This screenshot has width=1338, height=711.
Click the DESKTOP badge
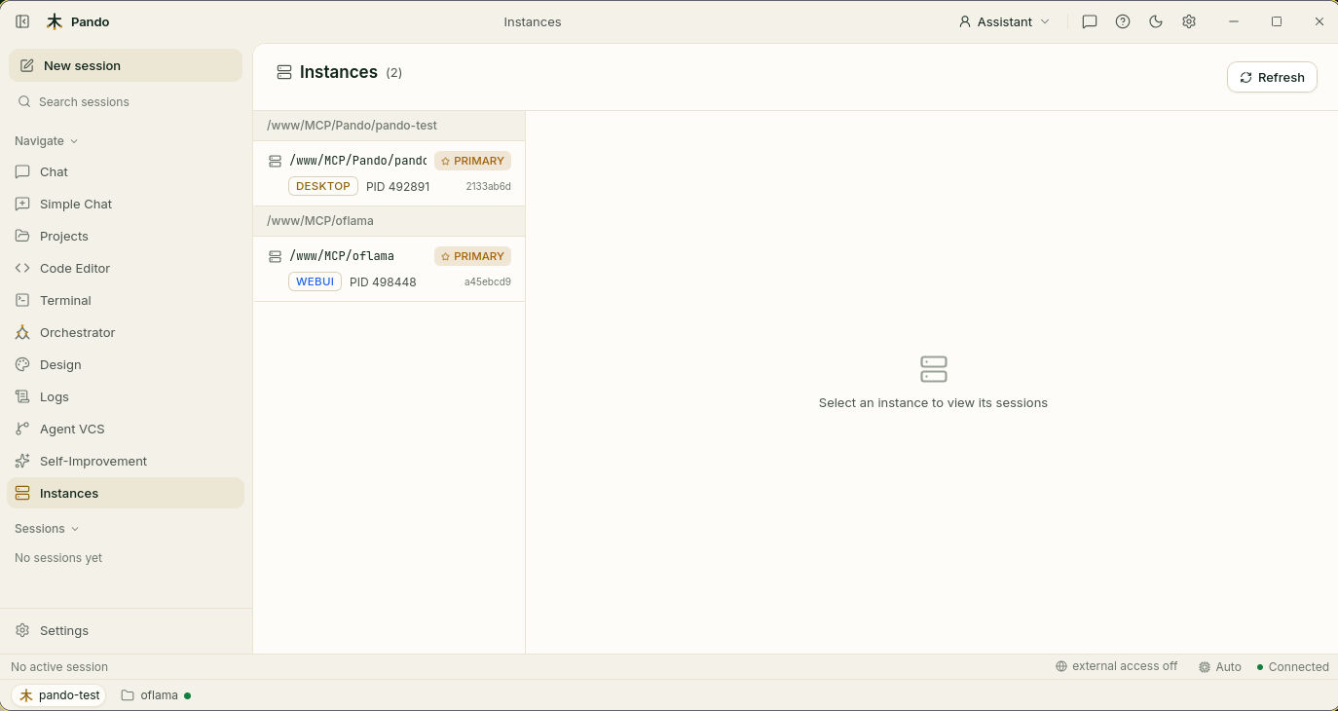[x=323, y=186]
